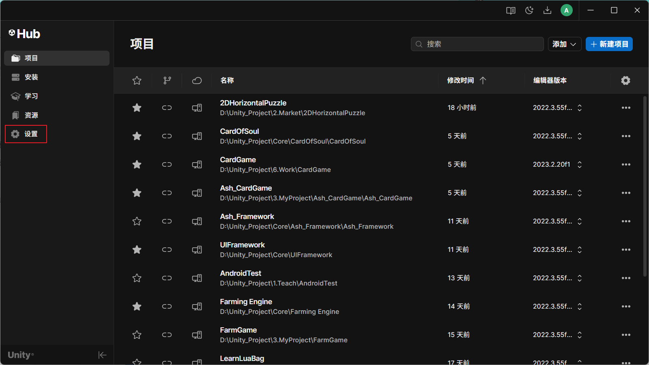Click the path D:\Unity_Project\Core\UIFramework

pyautogui.click(x=276, y=255)
